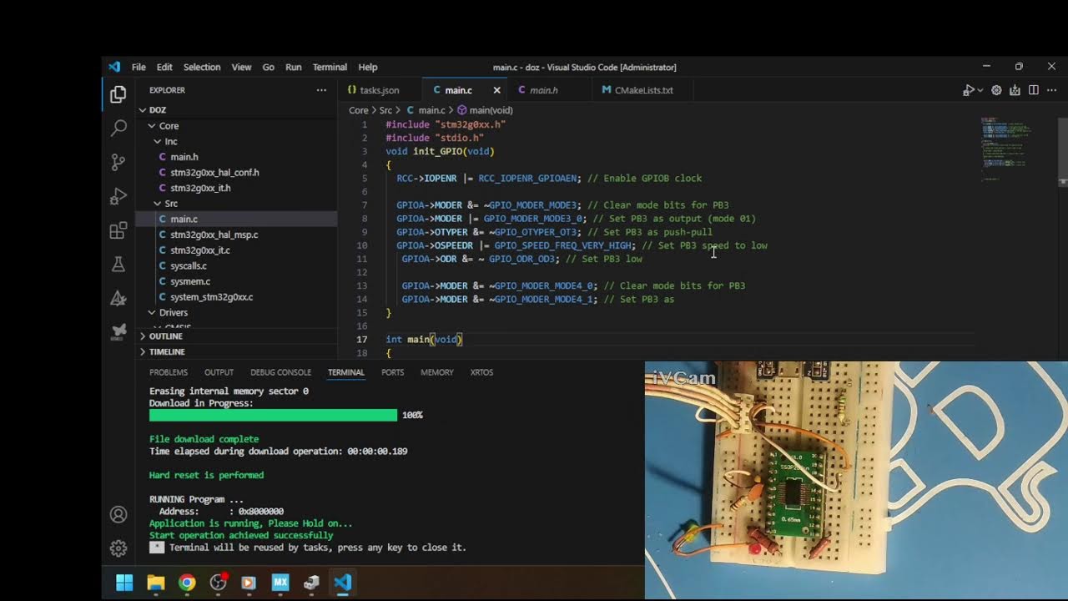1068x601 pixels.
Task: Open the Testing flask view
Action: pyautogui.click(x=118, y=265)
